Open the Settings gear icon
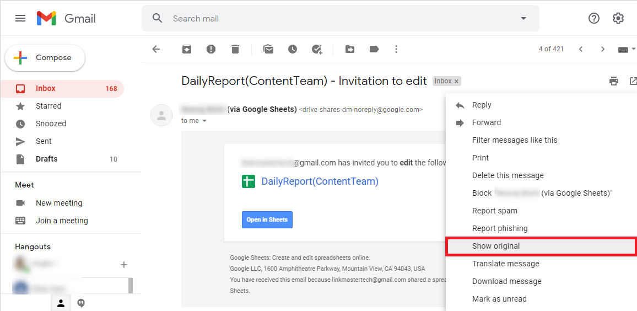This screenshot has height=311, width=637. (x=618, y=18)
